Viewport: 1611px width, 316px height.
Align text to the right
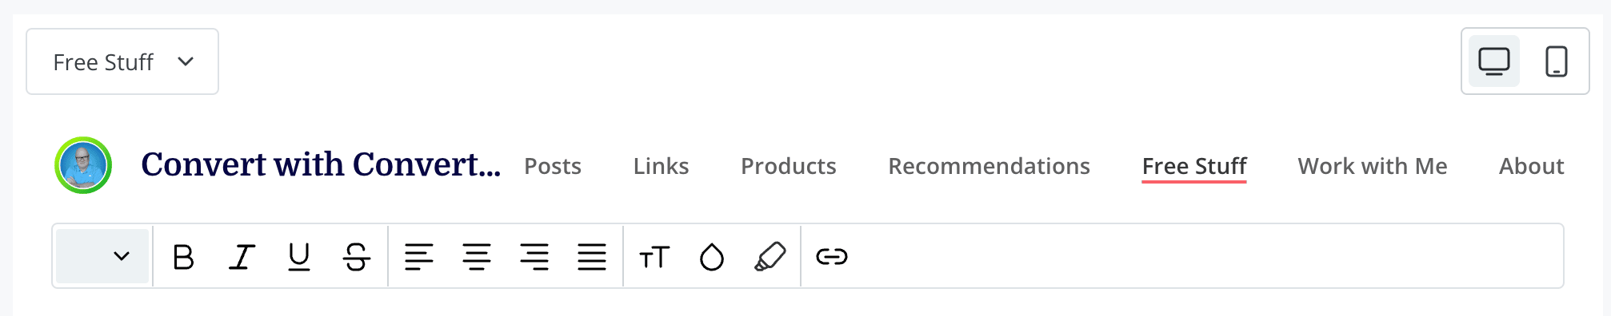(x=534, y=257)
